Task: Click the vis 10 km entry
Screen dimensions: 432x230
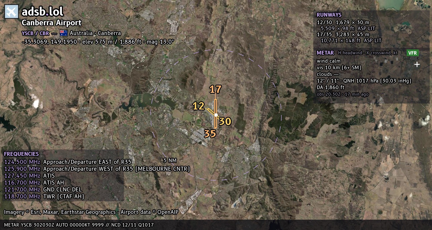Action: pyautogui.click(x=339, y=68)
